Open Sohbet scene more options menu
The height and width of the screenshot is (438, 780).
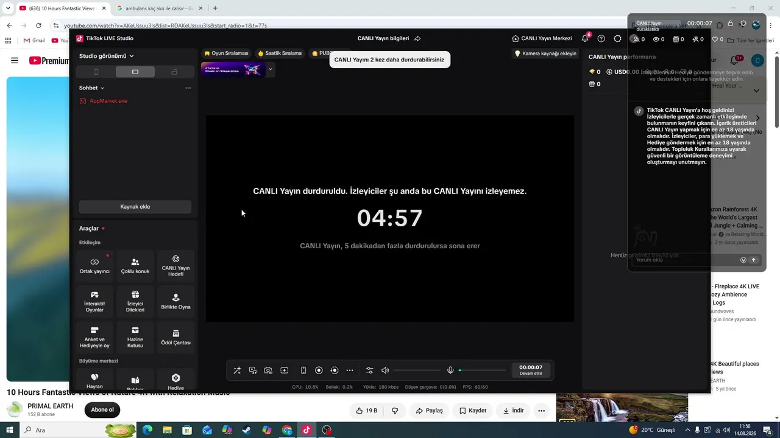pyautogui.click(x=188, y=88)
